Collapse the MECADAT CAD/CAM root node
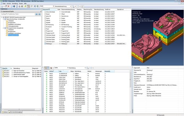Image resolution: width=184 pixels, height=116 pixels. pyautogui.click(x=2, y=17)
